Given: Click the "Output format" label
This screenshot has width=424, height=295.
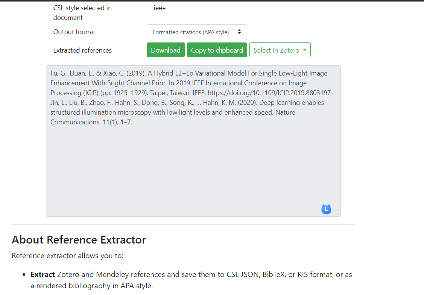Looking at the screenshot, I should 74,32.
